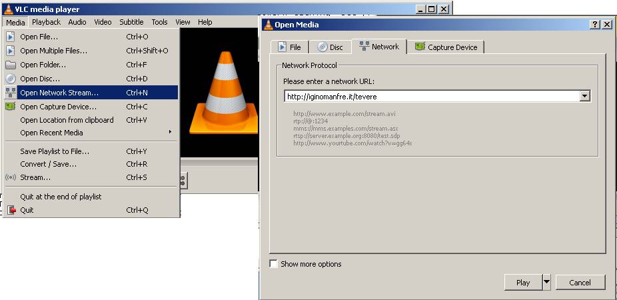The width and height of the screenshot is (617, 300).
Task: Click the Cancel button
Action: [580, 282]
